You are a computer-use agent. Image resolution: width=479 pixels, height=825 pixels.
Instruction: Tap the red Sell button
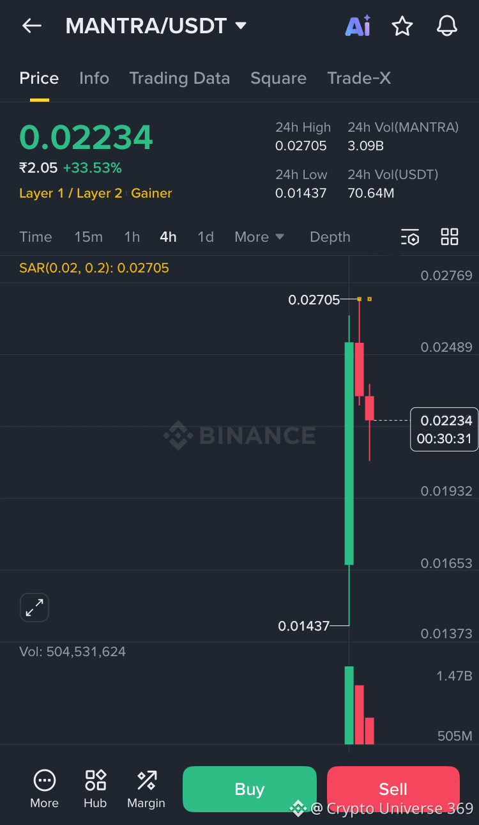click(x=393, y=789)
